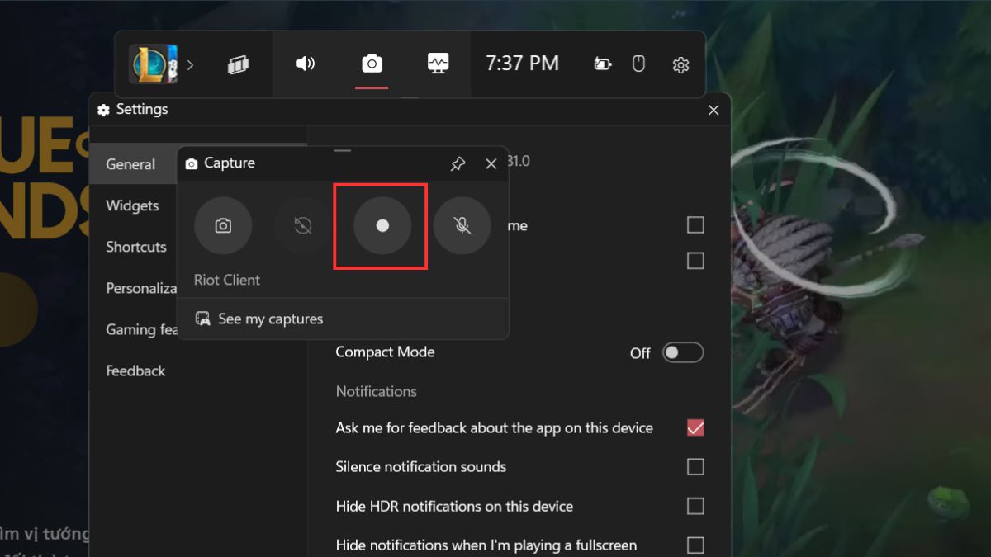Close the Settings window

click(x=714, y=110)
